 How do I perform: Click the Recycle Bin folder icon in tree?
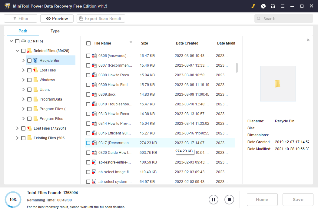point(35,61)
